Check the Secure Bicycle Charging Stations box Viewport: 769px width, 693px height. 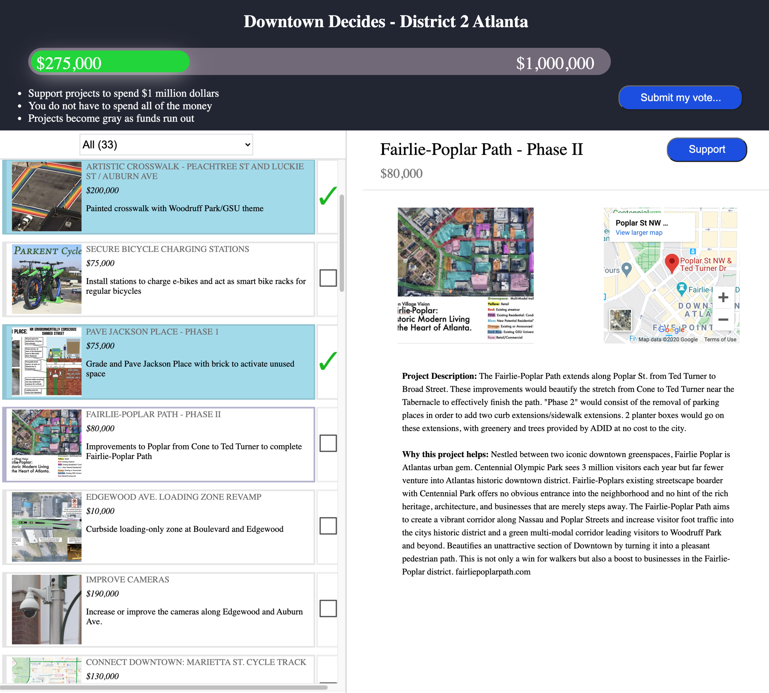(328, 278)
